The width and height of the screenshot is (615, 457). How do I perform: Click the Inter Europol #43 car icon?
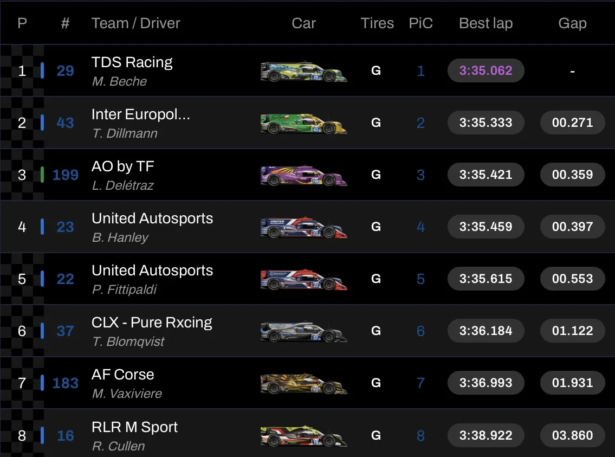pos(303,124)
